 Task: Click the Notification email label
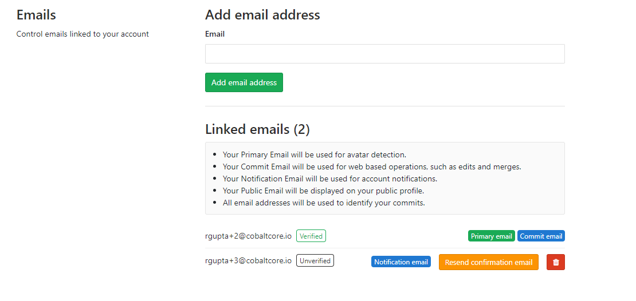[401, 262]
